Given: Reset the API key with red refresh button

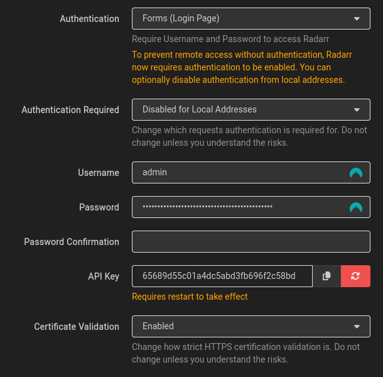Looking at the screenshot, I should click(355, 276).
